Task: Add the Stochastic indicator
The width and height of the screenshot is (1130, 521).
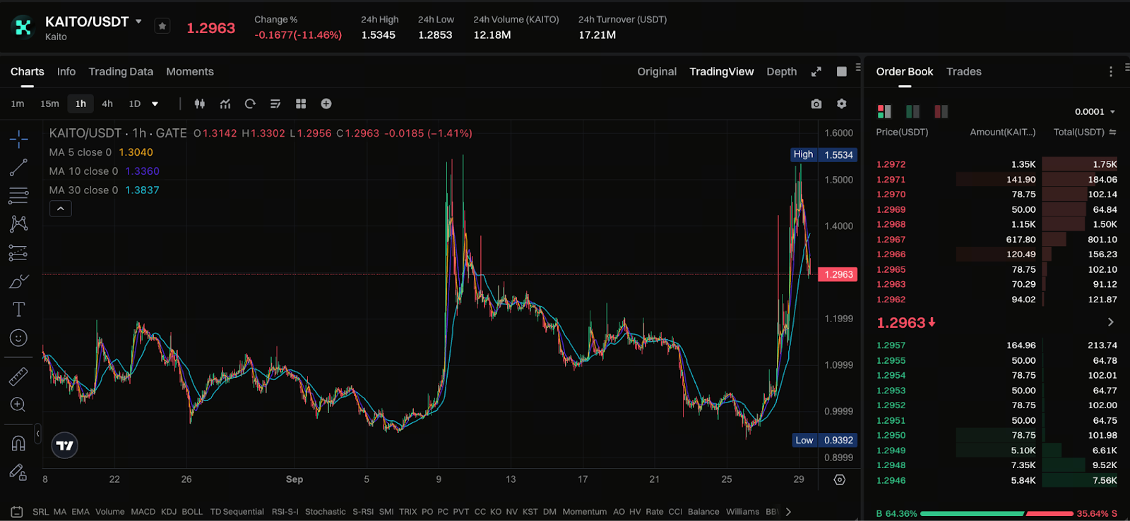Action: click(x=326, y=512)
